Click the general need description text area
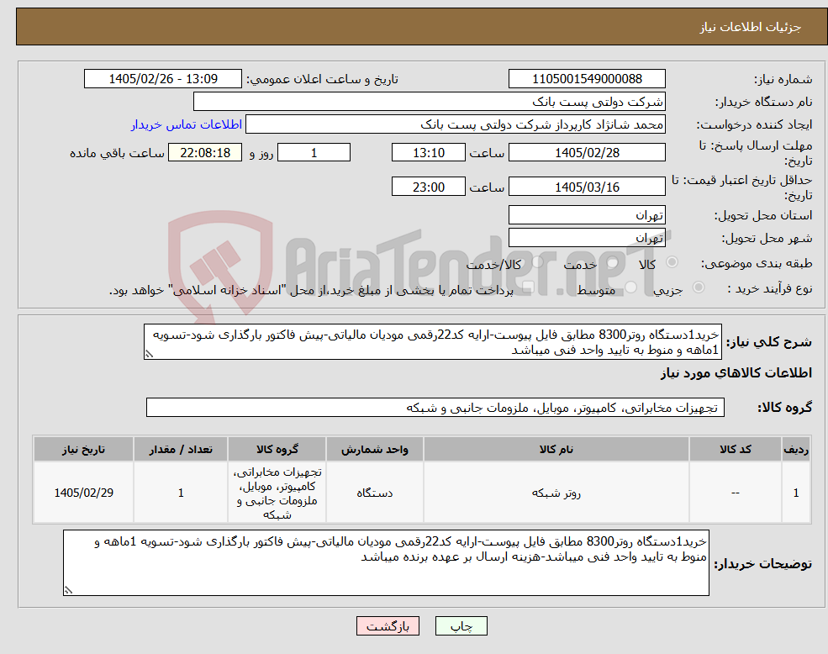 [x=432, y=342]
